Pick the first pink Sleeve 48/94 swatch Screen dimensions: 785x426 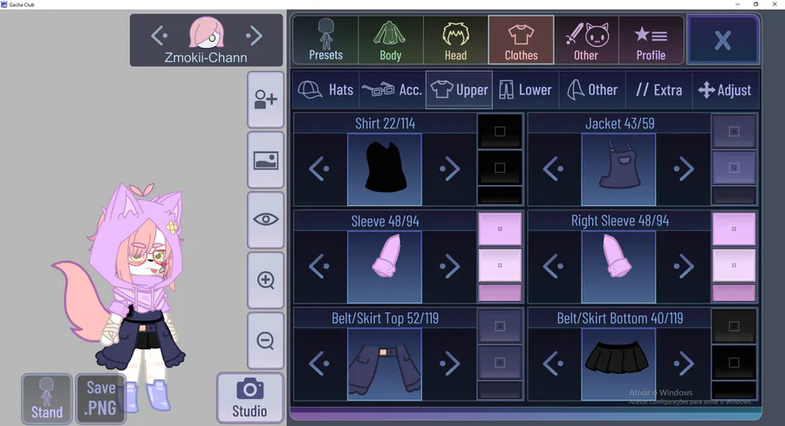[x=500, y=229]
